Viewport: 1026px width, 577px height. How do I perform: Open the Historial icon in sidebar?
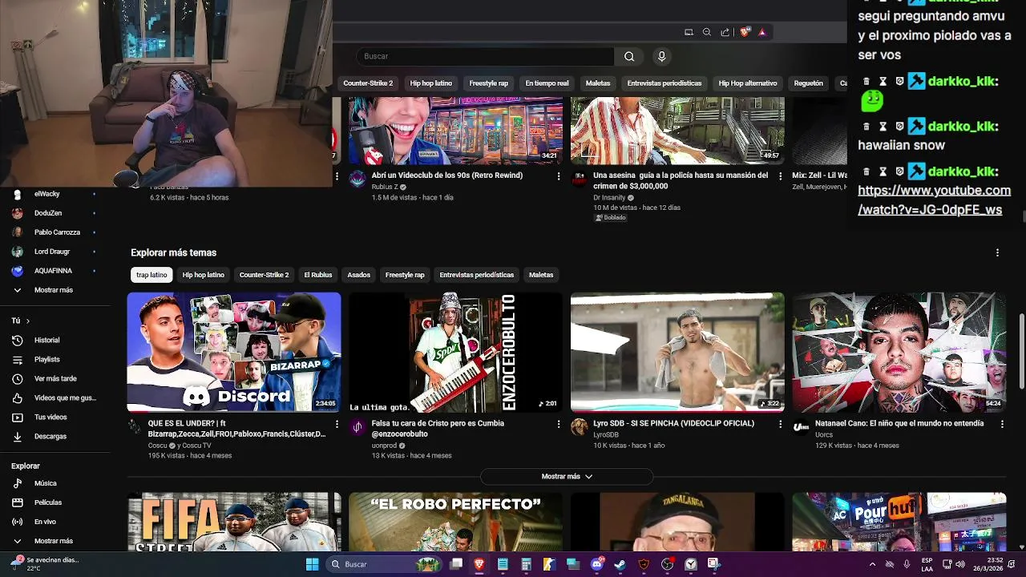[18, 340]
